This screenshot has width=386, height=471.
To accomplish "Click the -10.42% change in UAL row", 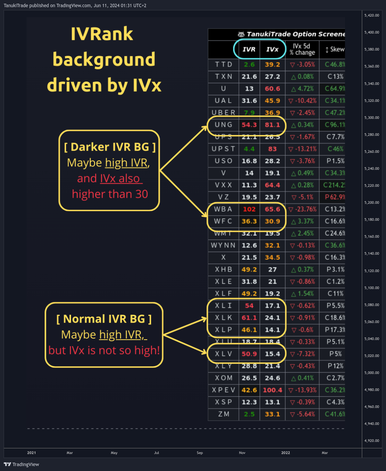I will click(x=306, y=101).
